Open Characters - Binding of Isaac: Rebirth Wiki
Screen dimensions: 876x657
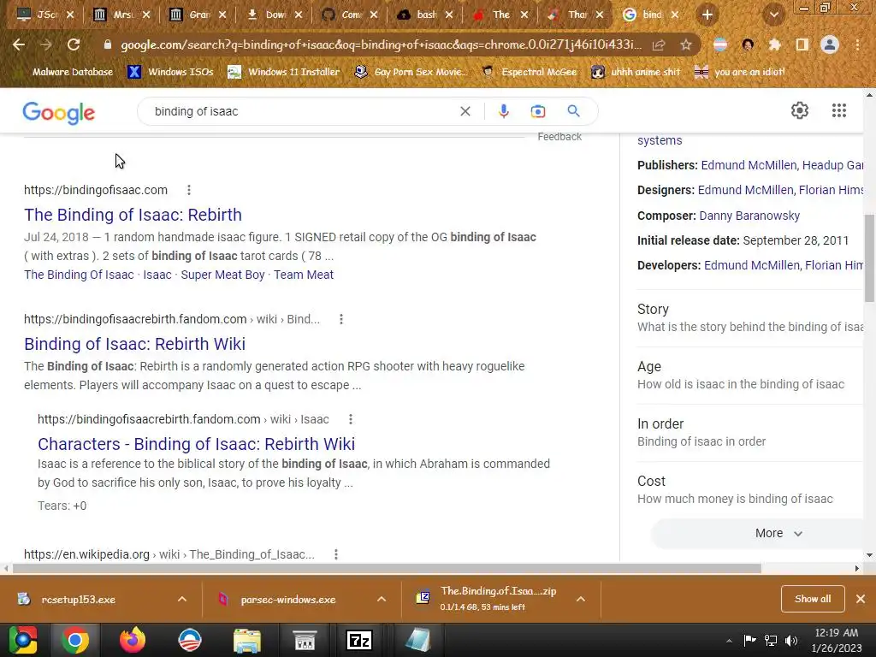[x=196, y=444]
